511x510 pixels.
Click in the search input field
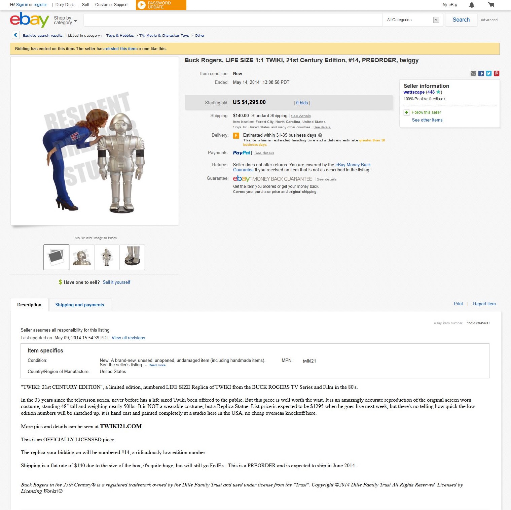(x=233, y=20)
